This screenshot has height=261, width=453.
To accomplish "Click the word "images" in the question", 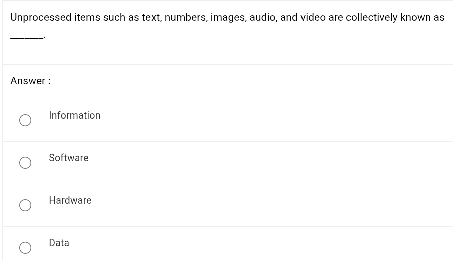I will [227, 17].
